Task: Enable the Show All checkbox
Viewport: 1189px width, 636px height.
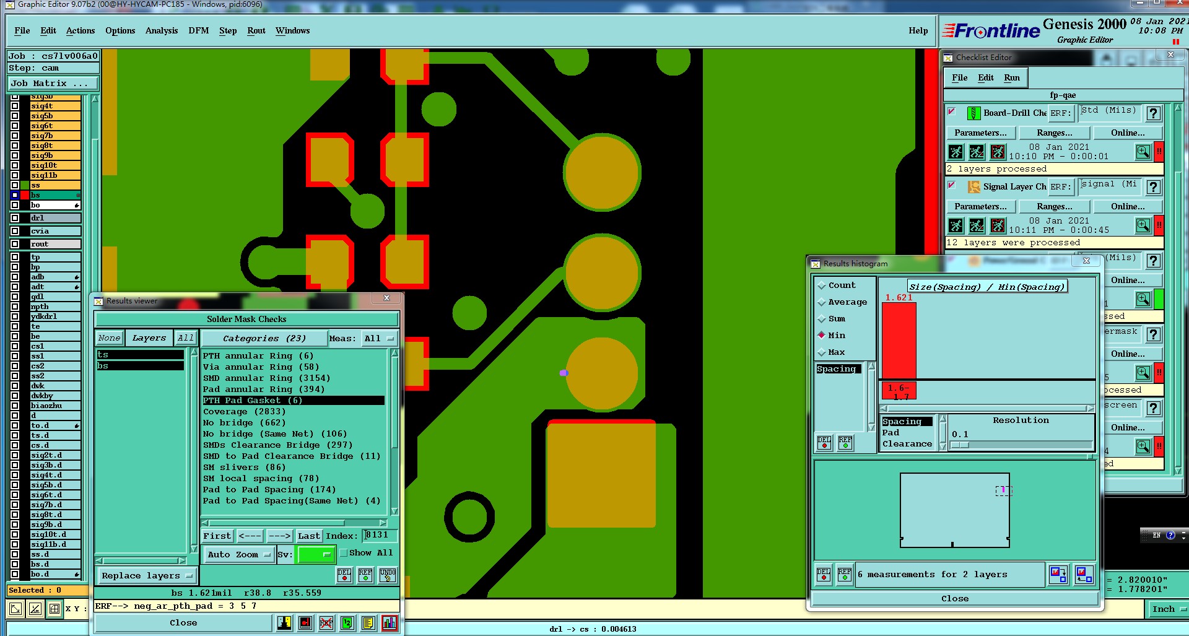Action: click(344, 553)
